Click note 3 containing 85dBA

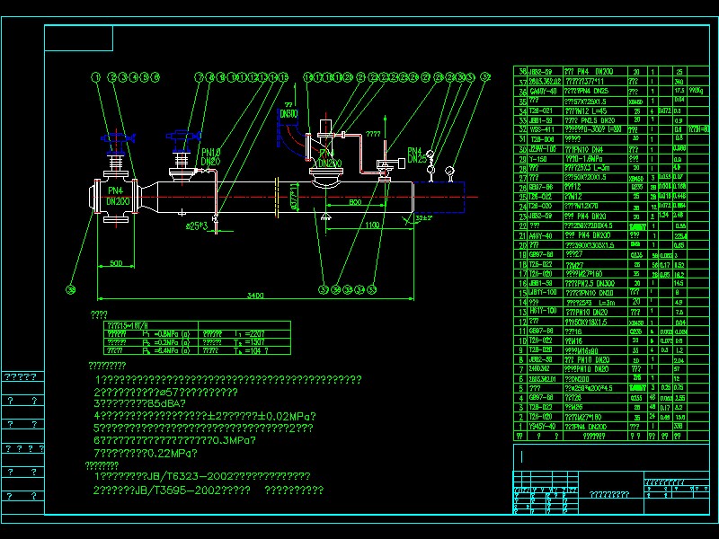coord(139,403)
